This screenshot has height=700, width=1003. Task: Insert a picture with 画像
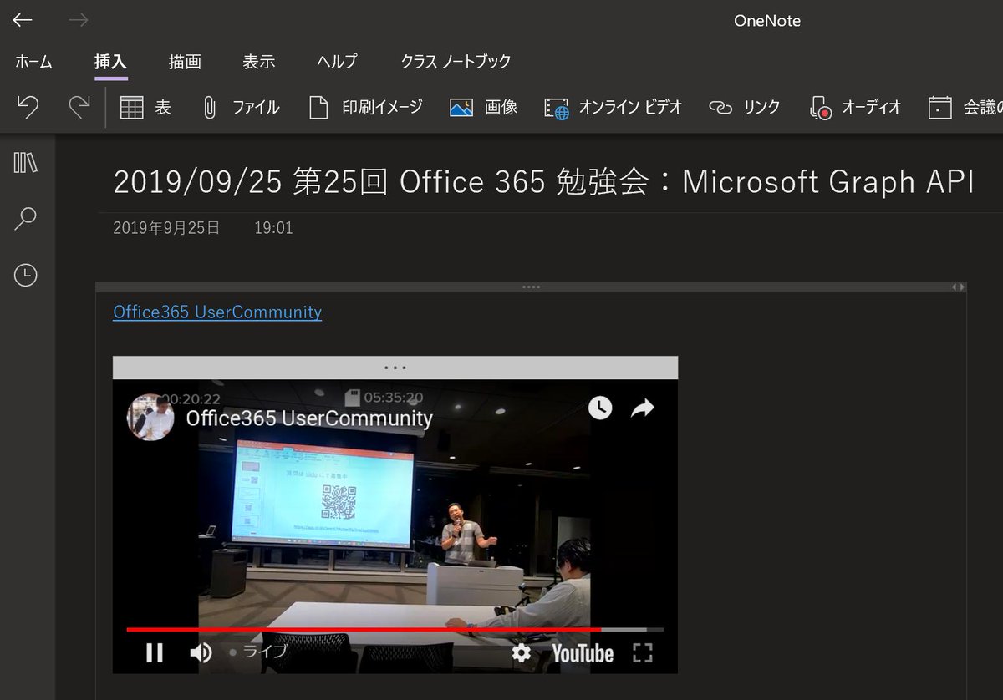[x=483, y=107]
